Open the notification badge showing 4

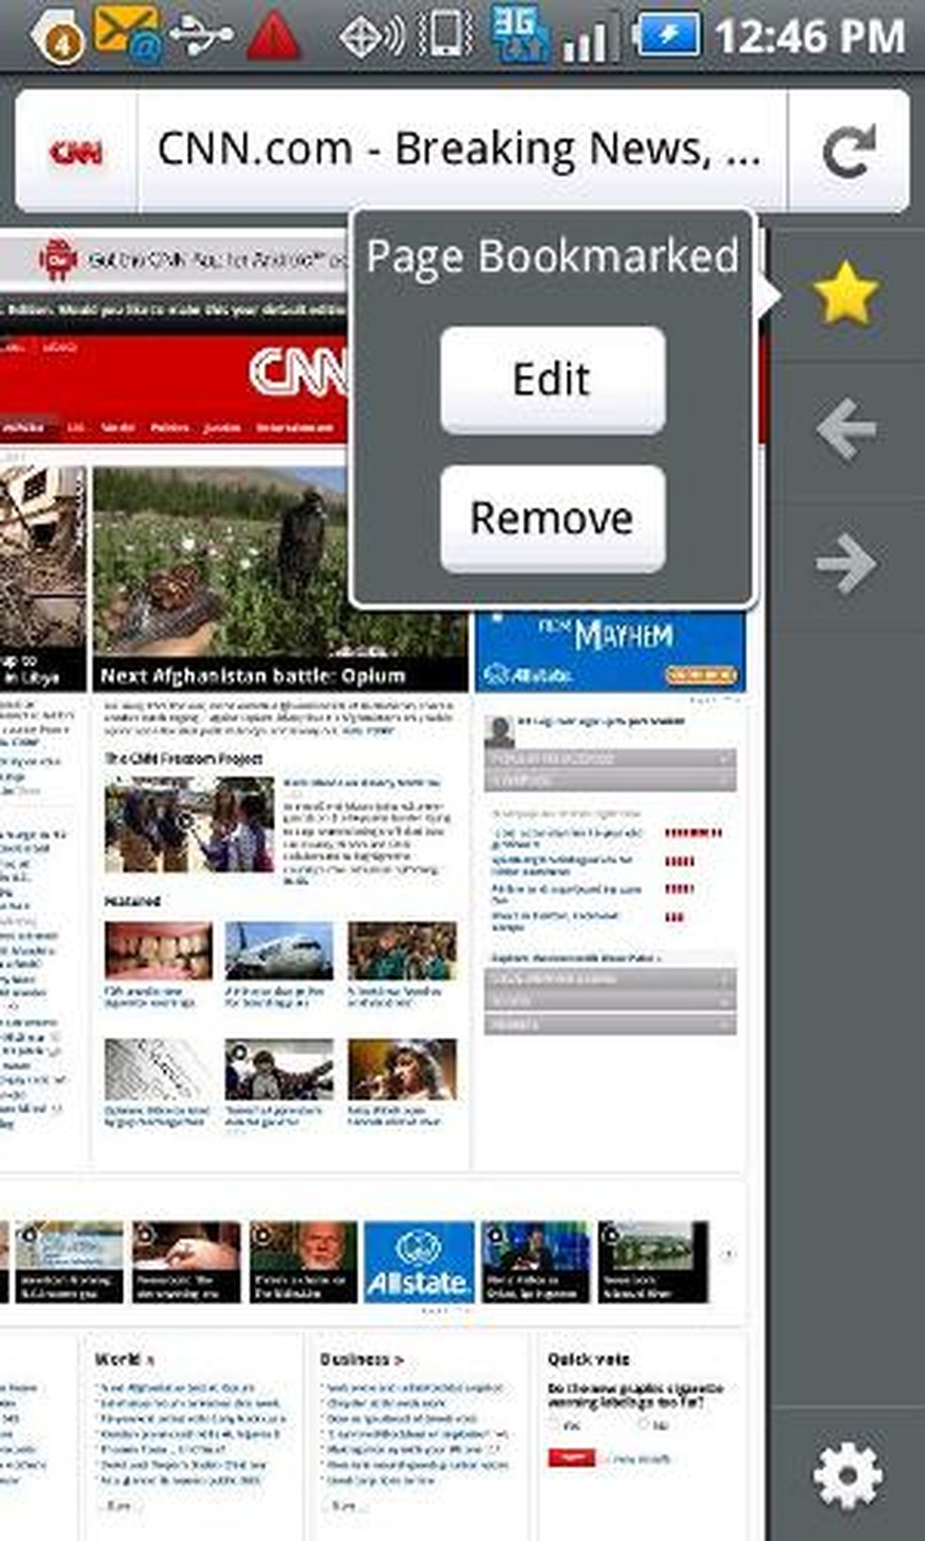click(x=57, y=37)
